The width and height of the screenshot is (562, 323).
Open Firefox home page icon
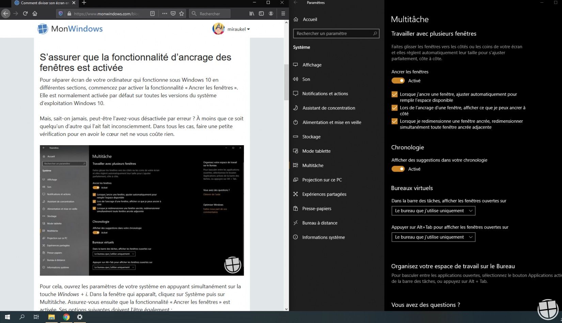35,14
